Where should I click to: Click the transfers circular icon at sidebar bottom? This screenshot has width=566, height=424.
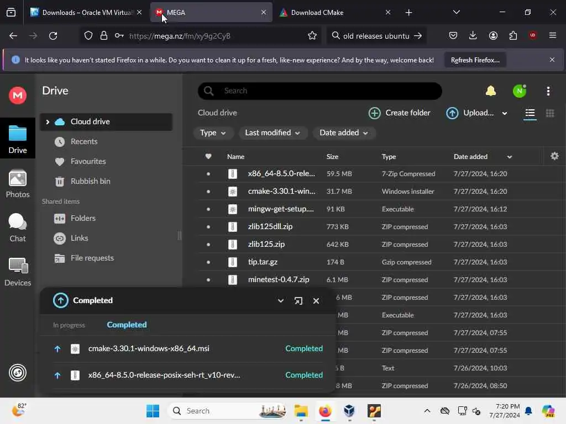[18, 373]
